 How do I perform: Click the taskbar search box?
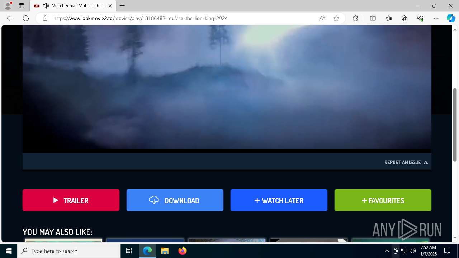[x=69, y=251]
